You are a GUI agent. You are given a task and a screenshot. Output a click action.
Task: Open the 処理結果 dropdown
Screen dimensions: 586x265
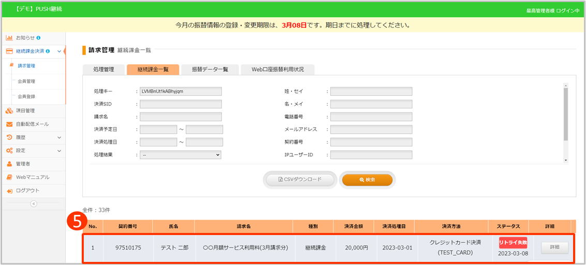pyautogui.click(x=181, y=154)
